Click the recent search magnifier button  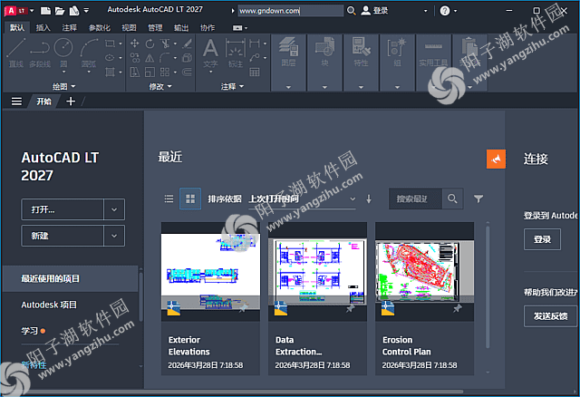452,198
